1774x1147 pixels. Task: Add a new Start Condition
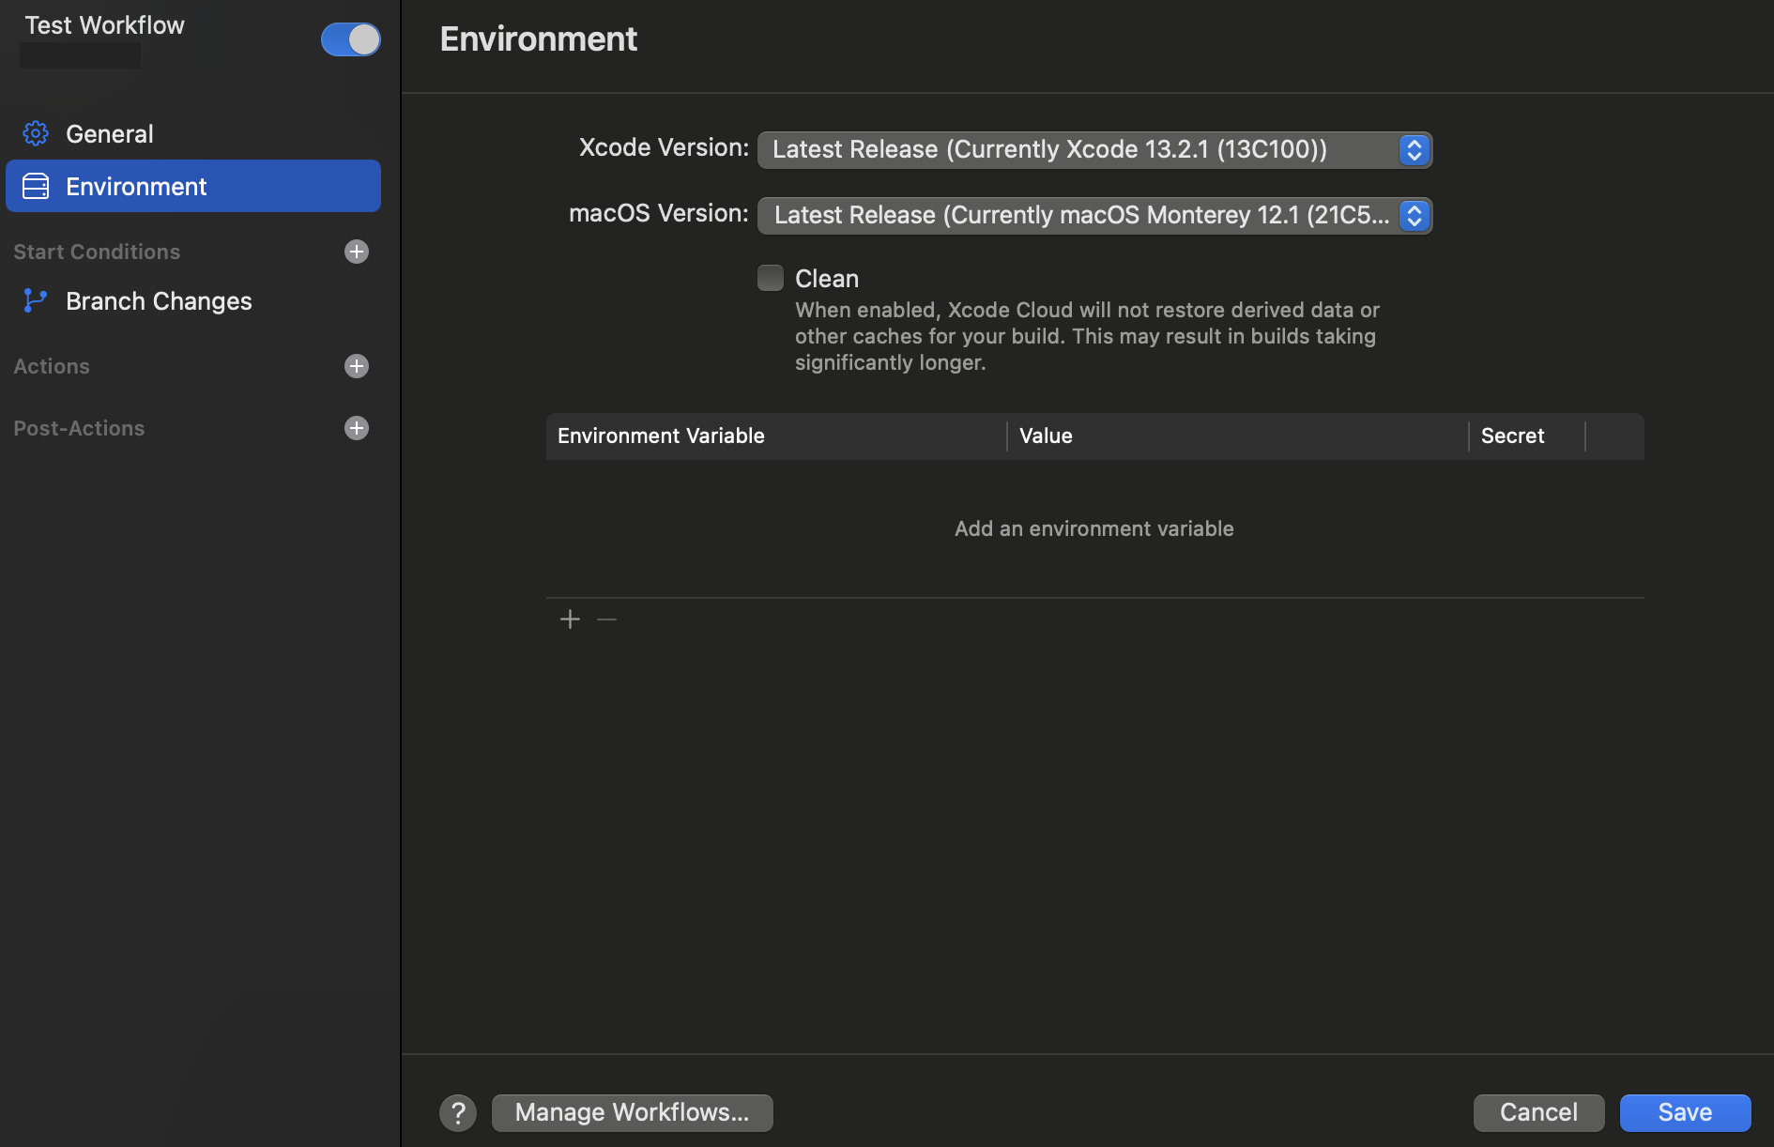[357, 252]
